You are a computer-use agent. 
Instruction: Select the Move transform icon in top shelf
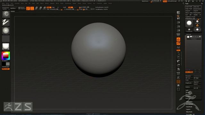pyautogui.click(x=36, y=8)
